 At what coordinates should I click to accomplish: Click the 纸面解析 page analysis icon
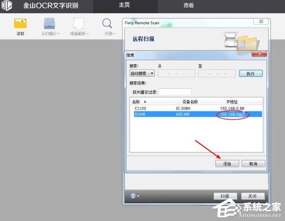click(x=79, y=23)
